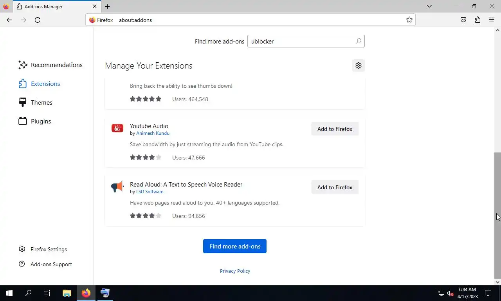Open Task View on the taskbar
Image resolution: width=501 pixels, height=301 pixels.
[x=47, y=293]
